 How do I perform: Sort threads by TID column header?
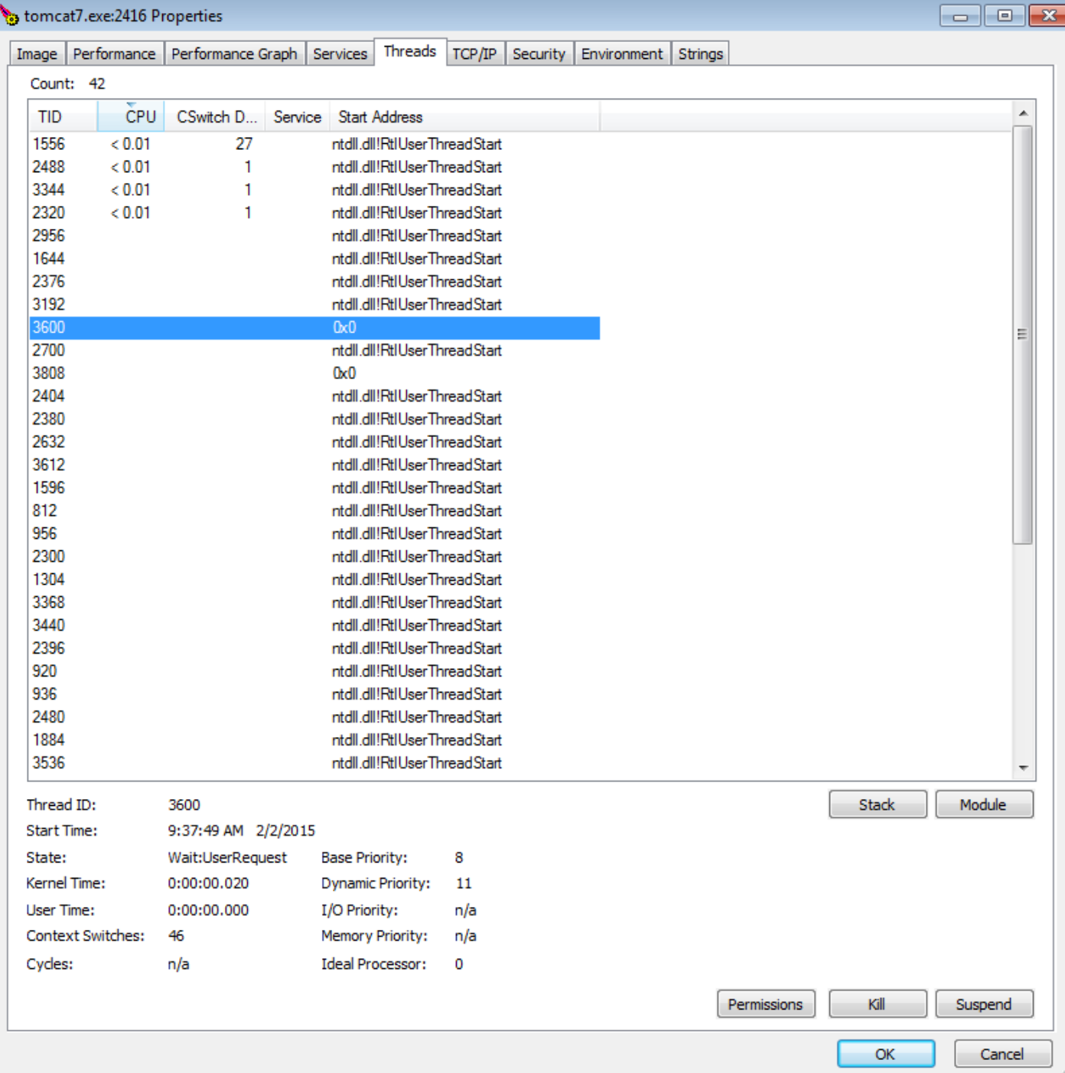[x=64, y=116]
